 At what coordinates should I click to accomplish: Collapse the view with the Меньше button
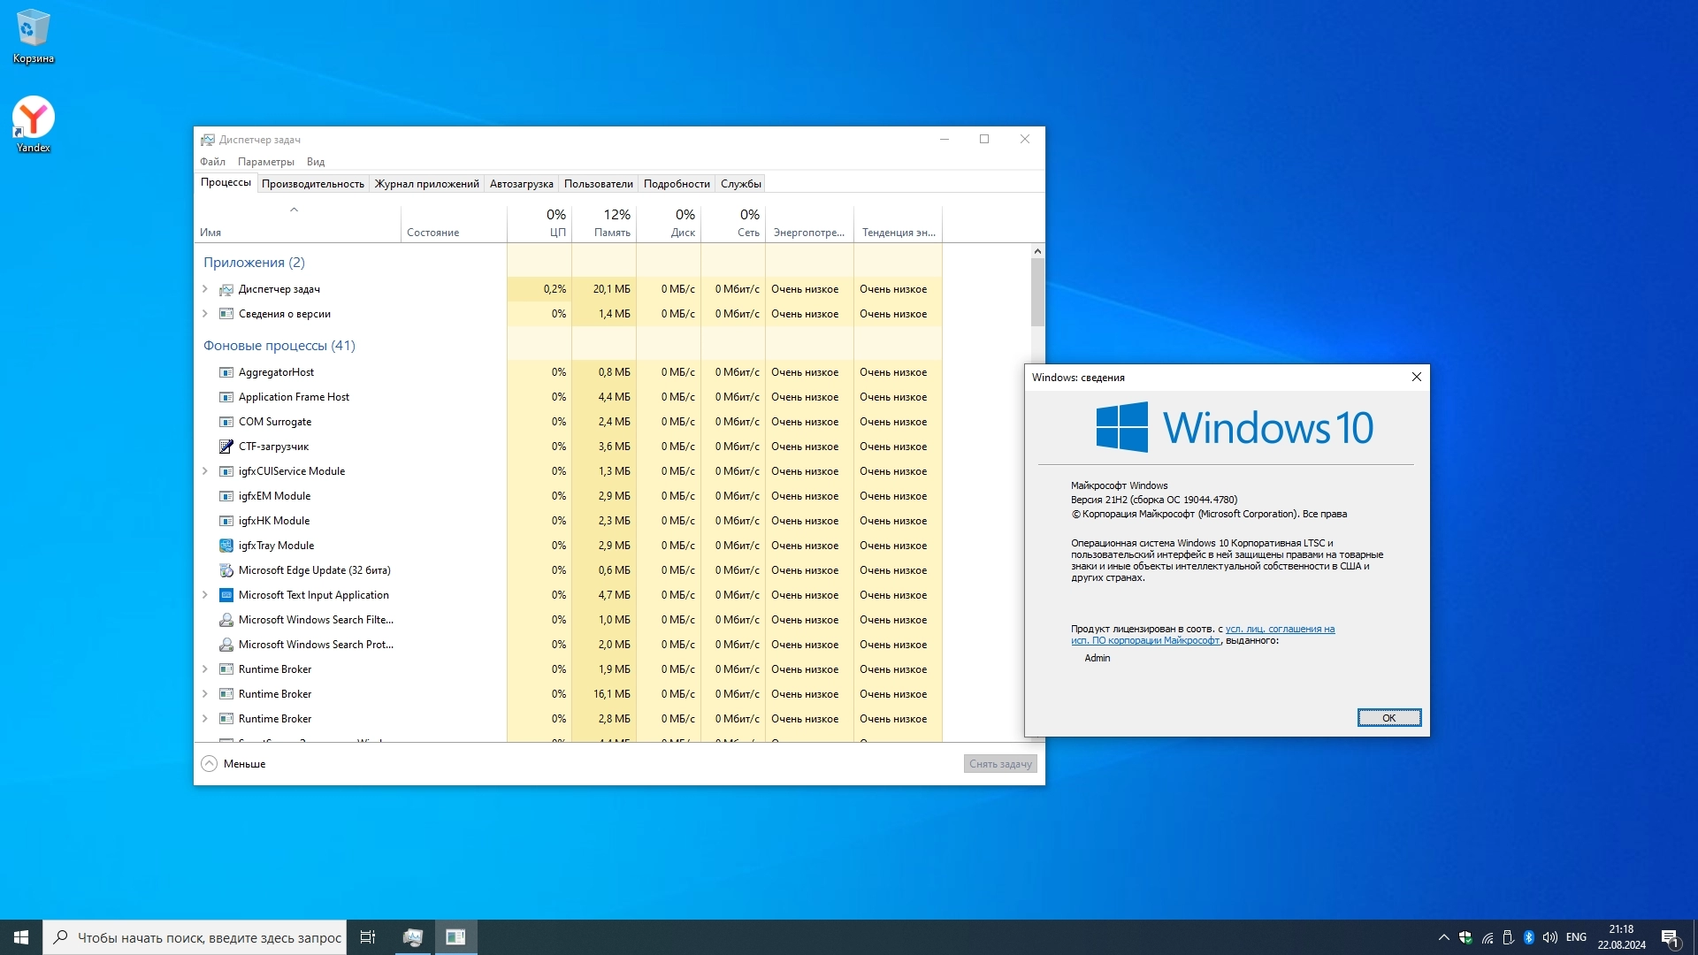234,764
